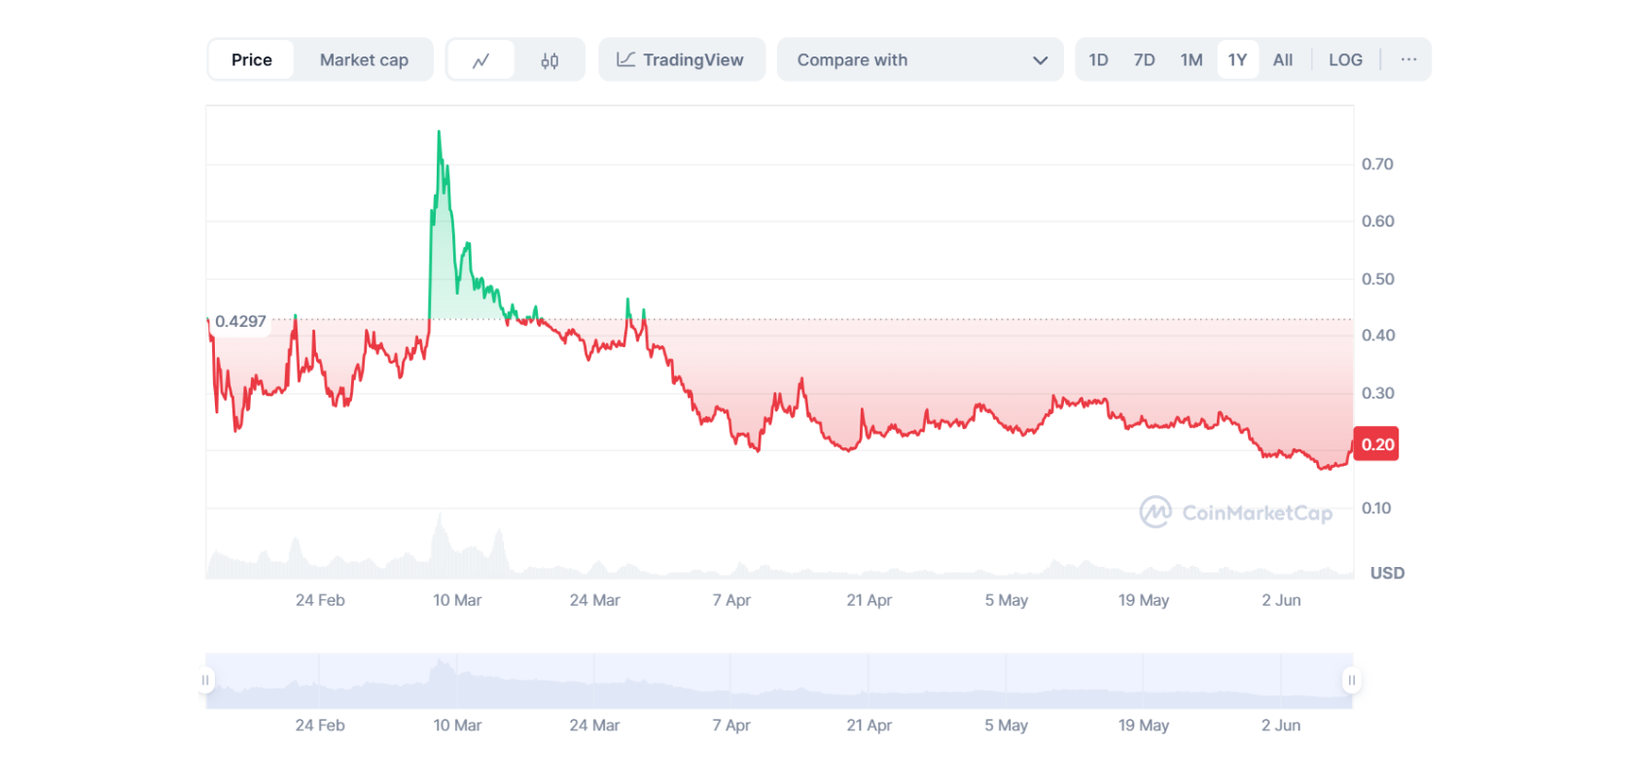Grab right range slider handle
This screenshot has height=778, width=1634.
point(1351,680)
